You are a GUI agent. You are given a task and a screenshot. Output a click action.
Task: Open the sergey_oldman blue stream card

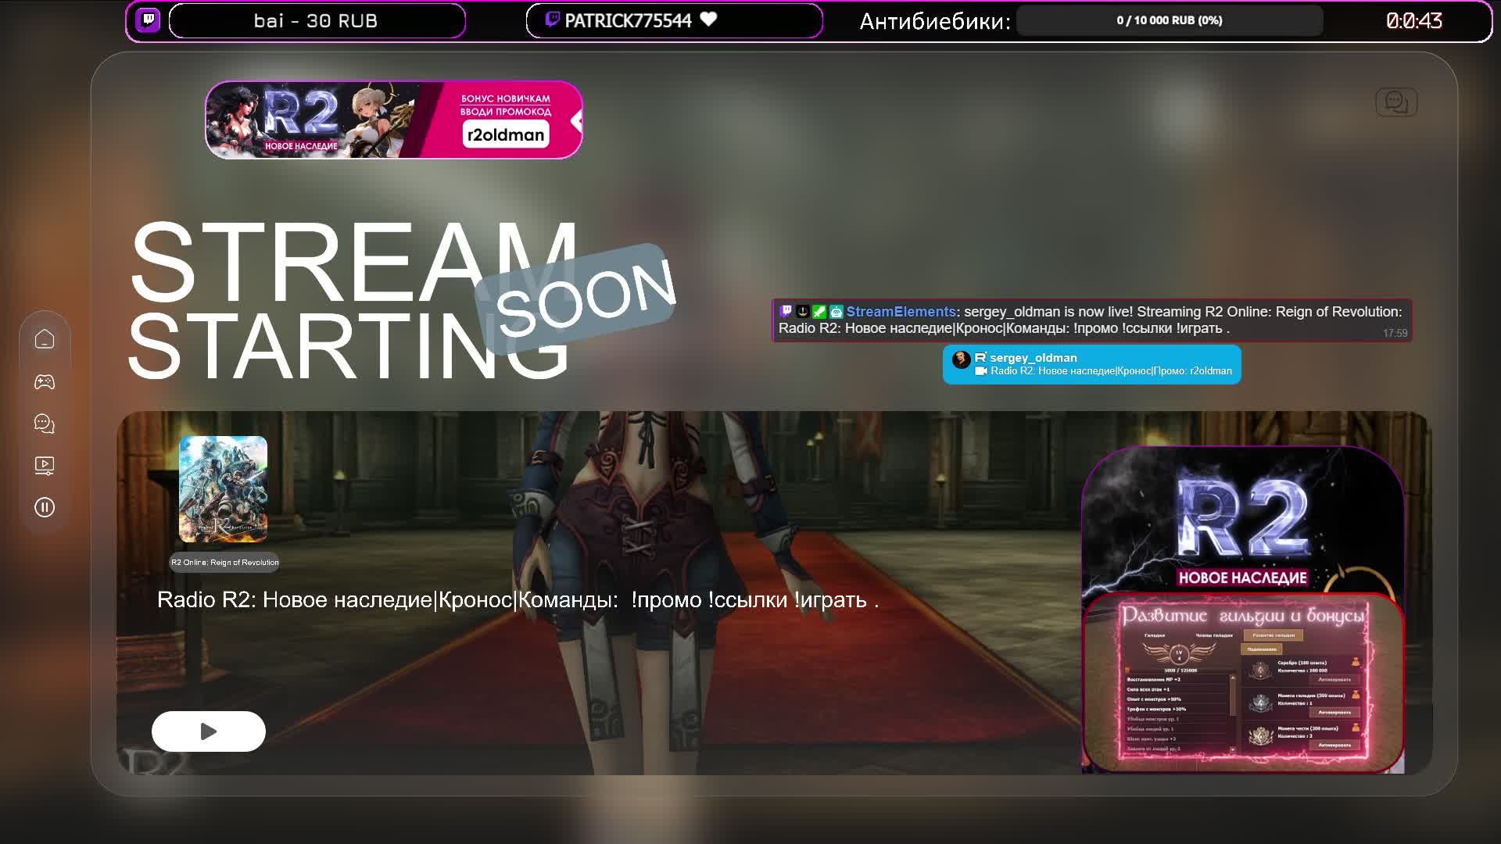[1091, 364]
